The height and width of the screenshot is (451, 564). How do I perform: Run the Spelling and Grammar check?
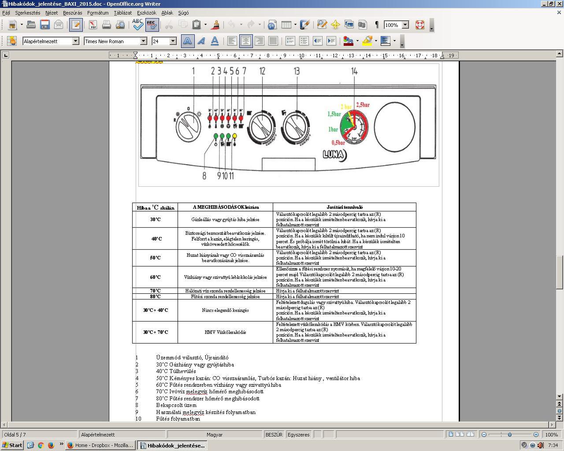137,25
